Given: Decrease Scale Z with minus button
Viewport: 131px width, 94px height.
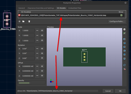Looking at the screenshot, I should pos(37,41).
